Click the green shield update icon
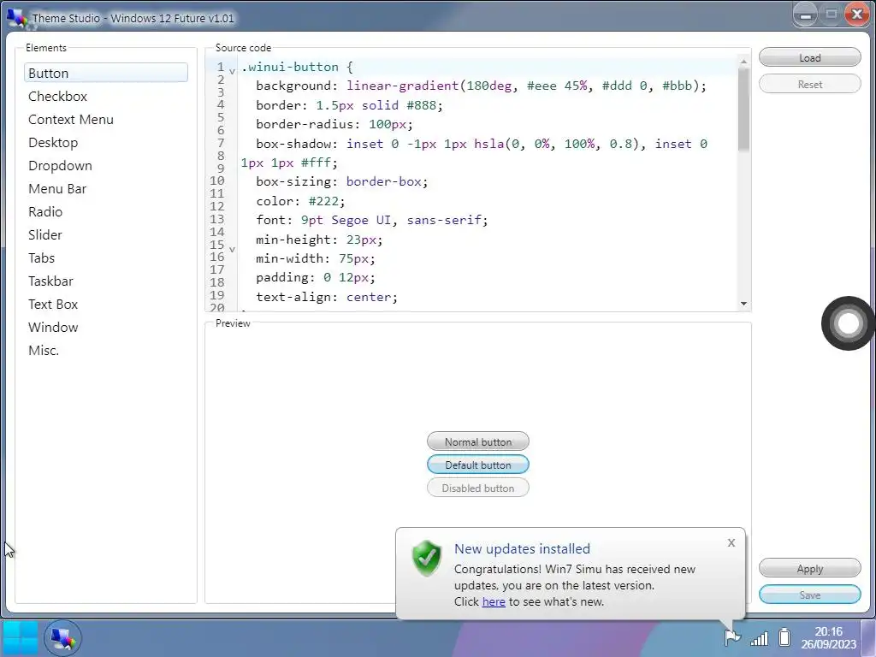Viewport: 876px width, 657px height. tap(427, 558)
